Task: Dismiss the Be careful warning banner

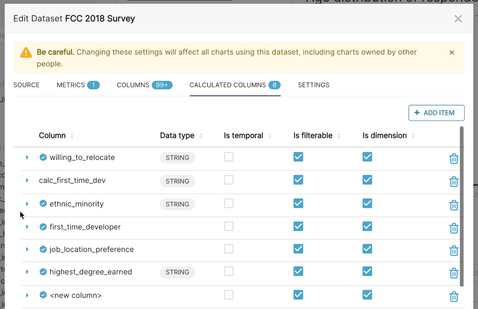Action: tap(452, 53)
